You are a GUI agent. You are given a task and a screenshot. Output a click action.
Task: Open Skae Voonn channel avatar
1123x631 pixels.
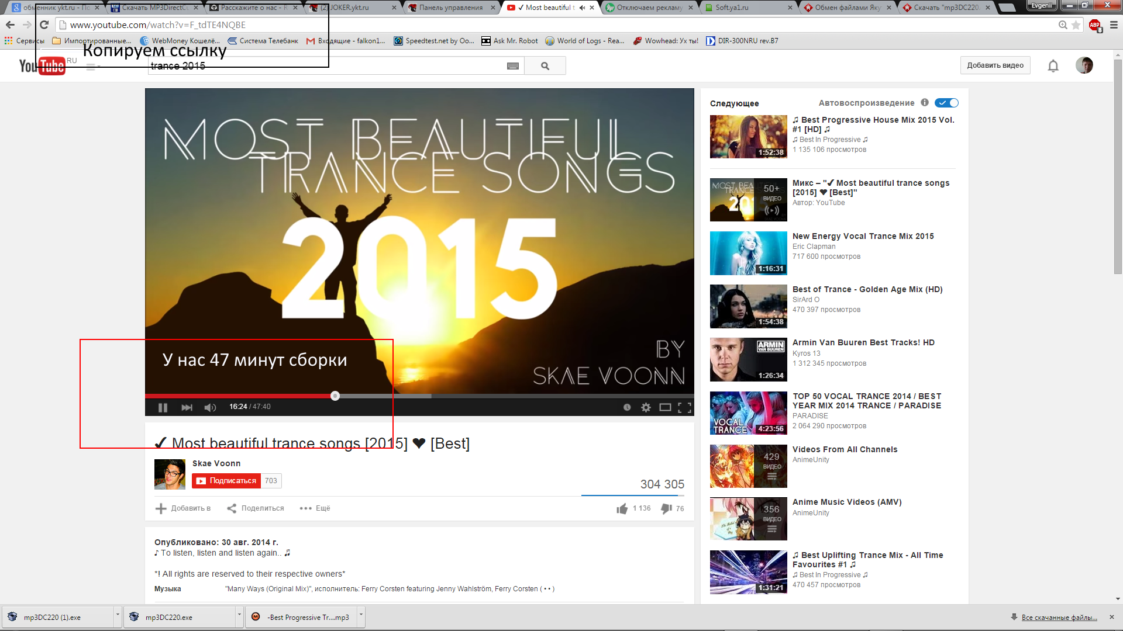tap(170, 474)
